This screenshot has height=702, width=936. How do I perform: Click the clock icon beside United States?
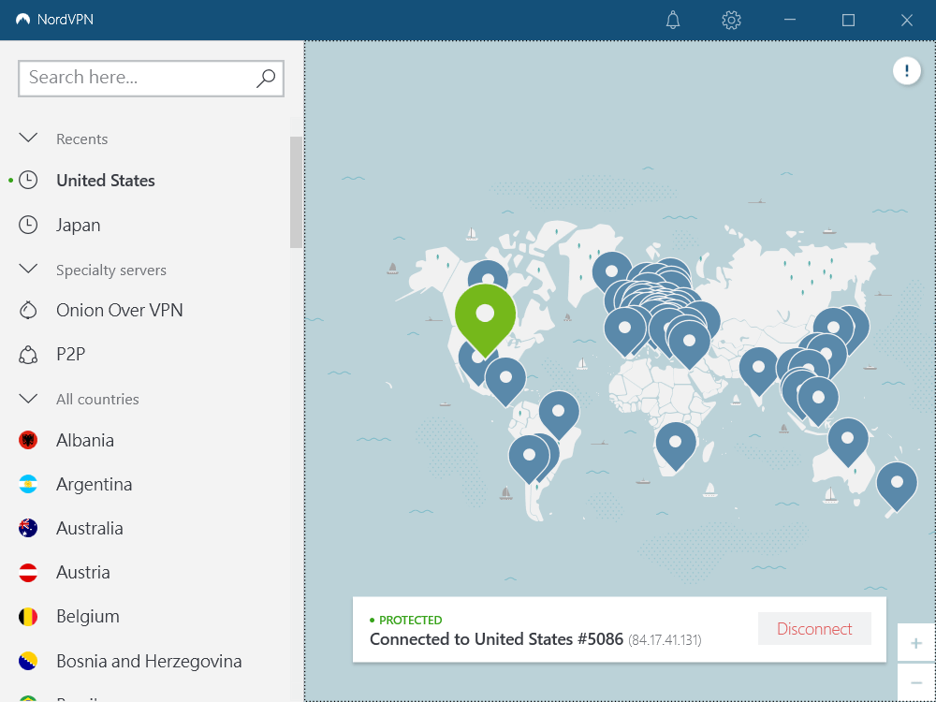pyautogui.click(x=28, y=181)
